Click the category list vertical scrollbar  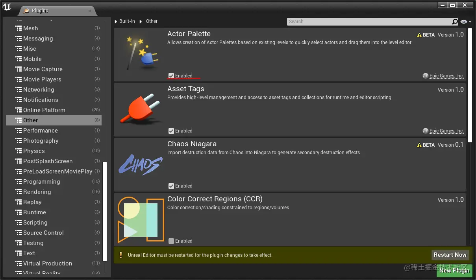[x=104, y=212]
